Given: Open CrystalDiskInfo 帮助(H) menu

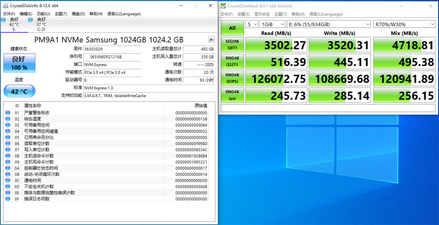Looking at the screenshot, I should coord(96,14).
